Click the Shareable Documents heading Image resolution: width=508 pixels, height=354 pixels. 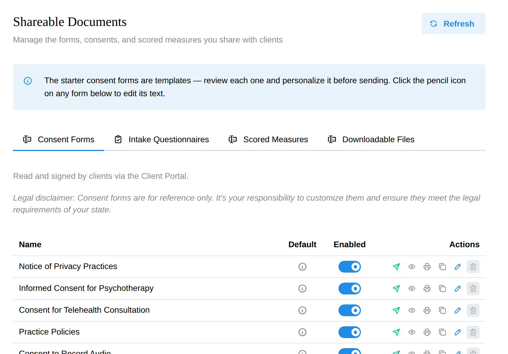tap(70, 22)
